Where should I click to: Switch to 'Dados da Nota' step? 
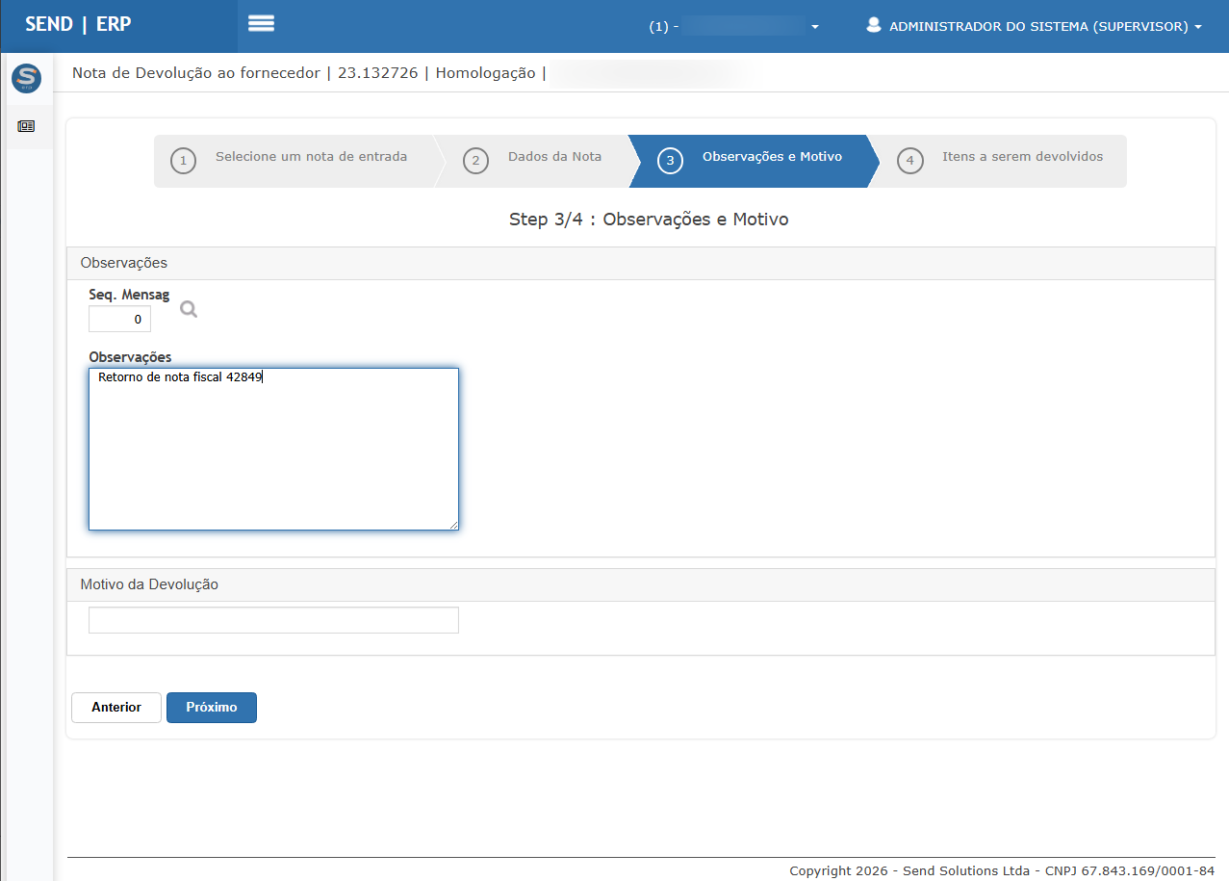tap(554, 157)
